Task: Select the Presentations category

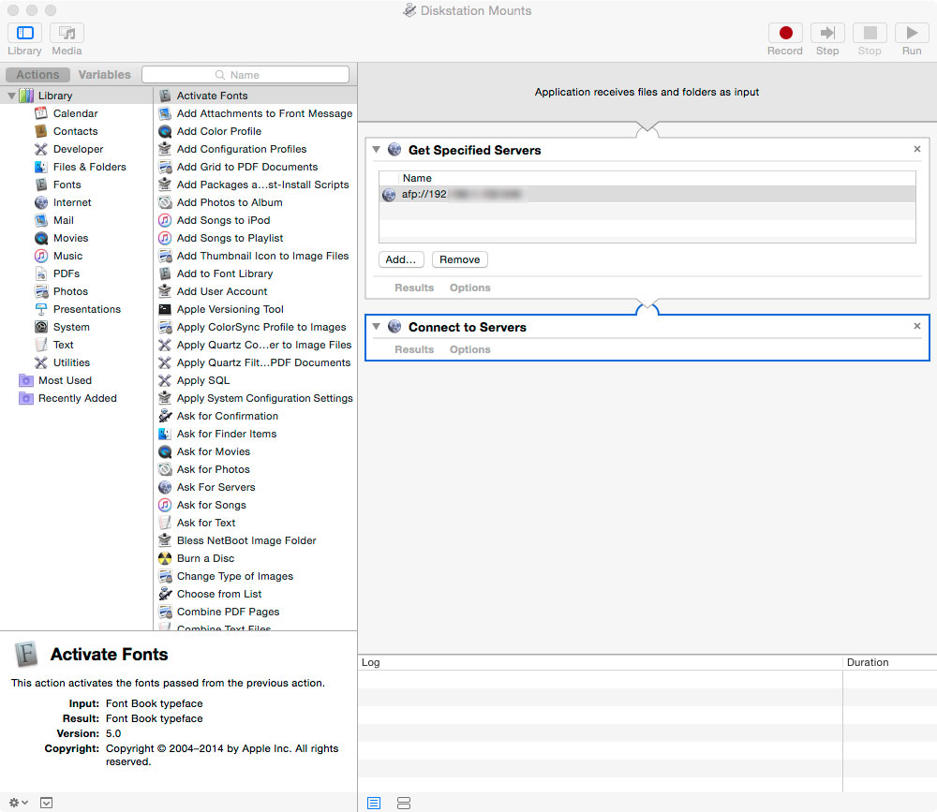Action: point(86,309)
